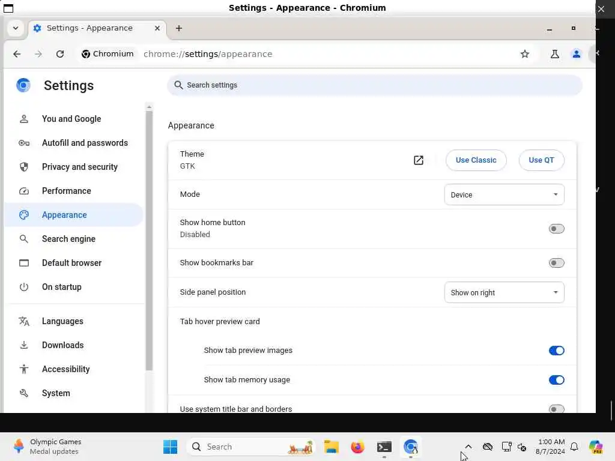This screenshot has height=461, width=615.
Task: Open Languages settings
Action: (x=74, y=321)
